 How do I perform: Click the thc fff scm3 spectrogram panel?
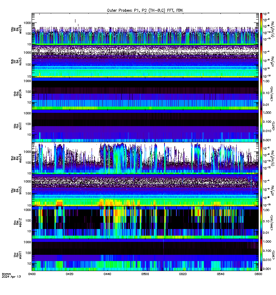pyautogui.click(x=145, y=190)
